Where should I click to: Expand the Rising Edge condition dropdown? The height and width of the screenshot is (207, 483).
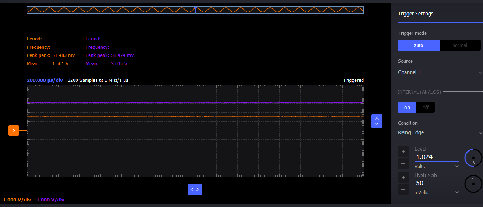point(440,133)
